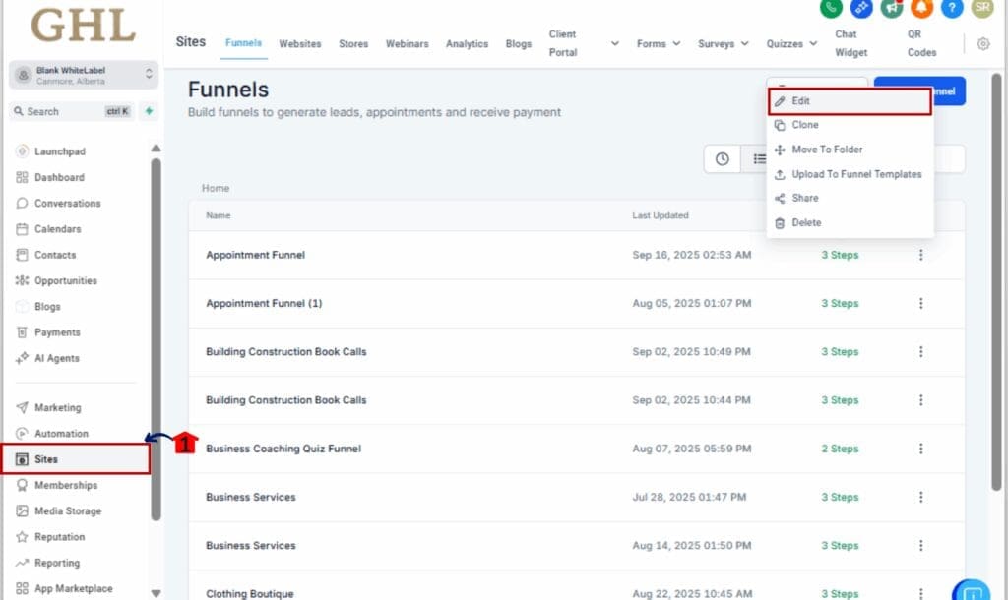Select Clone from the context menu

click(805, 125)
